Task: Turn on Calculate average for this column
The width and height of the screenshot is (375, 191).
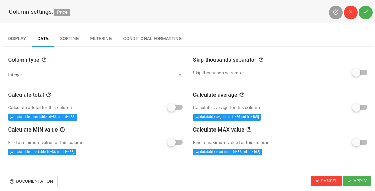Action: 359,107
